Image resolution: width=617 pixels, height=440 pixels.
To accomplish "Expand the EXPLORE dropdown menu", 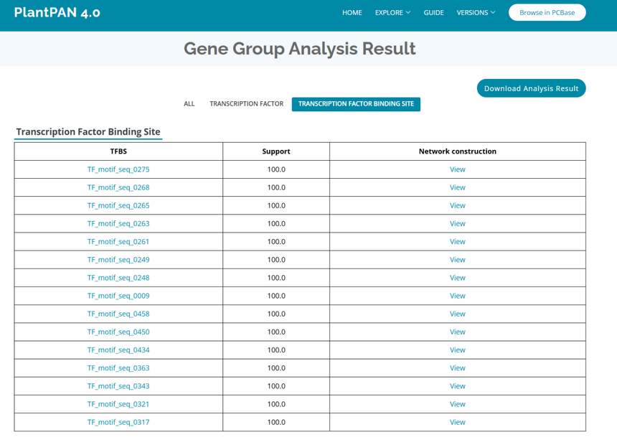I will [392, 13].
